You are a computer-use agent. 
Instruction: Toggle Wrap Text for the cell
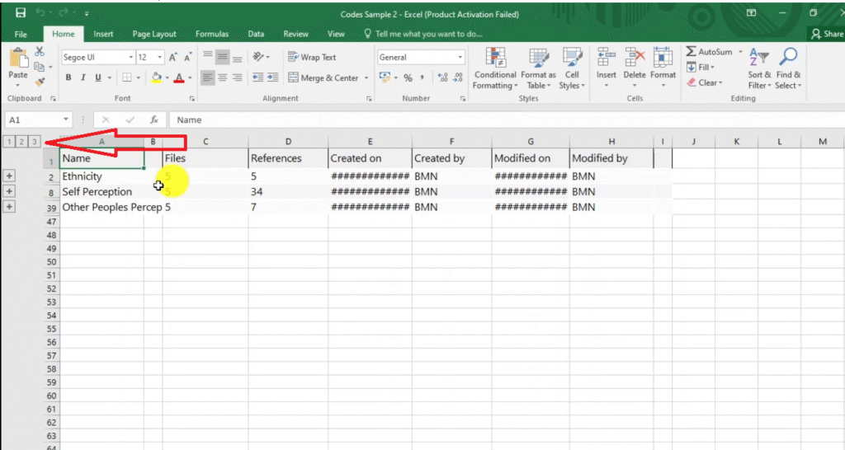312,58
